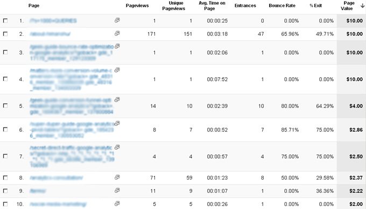366x209 pixels.
Task: Open the blurred page link in row 5
Action: (72, 106)
